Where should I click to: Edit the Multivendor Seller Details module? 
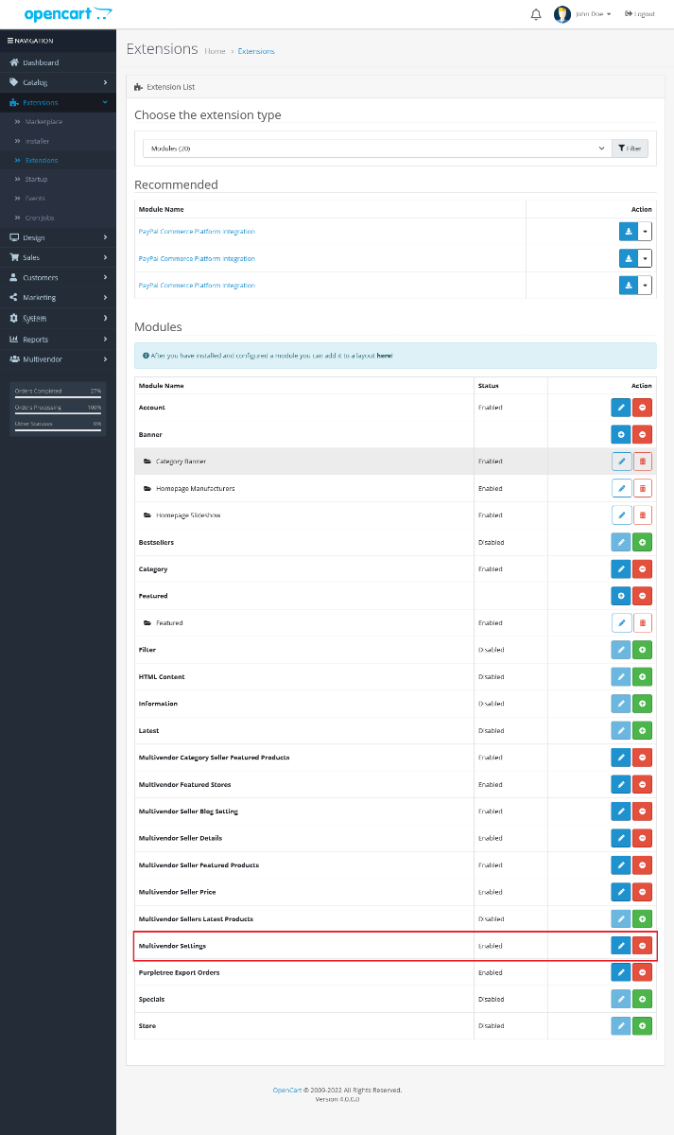point(621,838)
